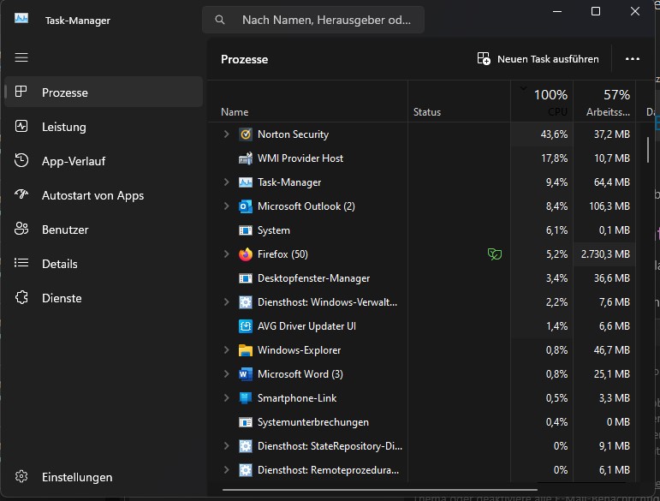Image resolution: width=660 pixels, height=501 pixels.
Task: Click the search magnifier icon
Action: click(x=220, y=20)
